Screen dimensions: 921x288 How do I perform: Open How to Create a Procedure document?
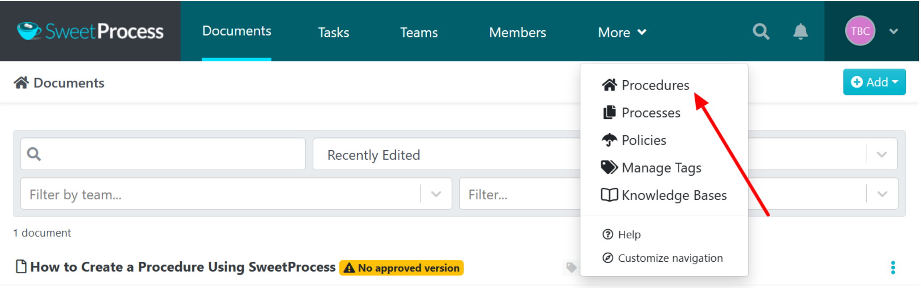coord(183,267)
